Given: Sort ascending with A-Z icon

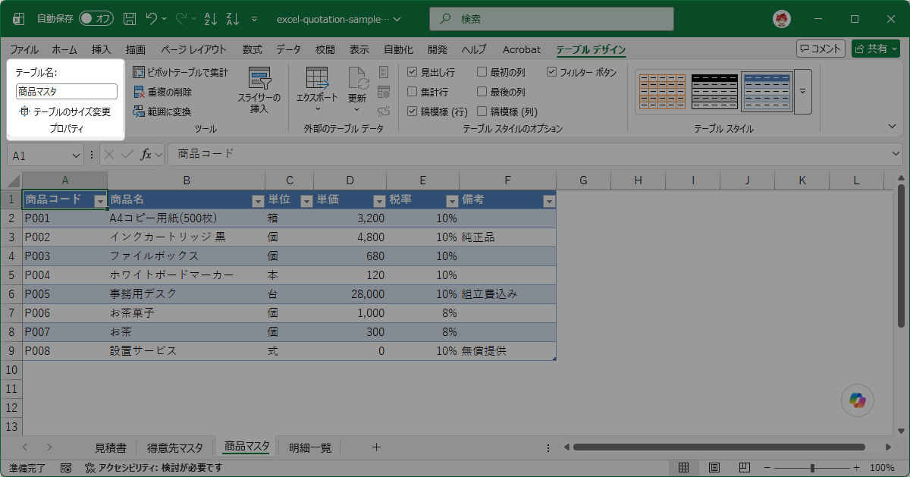Looking at the screenshot, I should click(210, 18).
